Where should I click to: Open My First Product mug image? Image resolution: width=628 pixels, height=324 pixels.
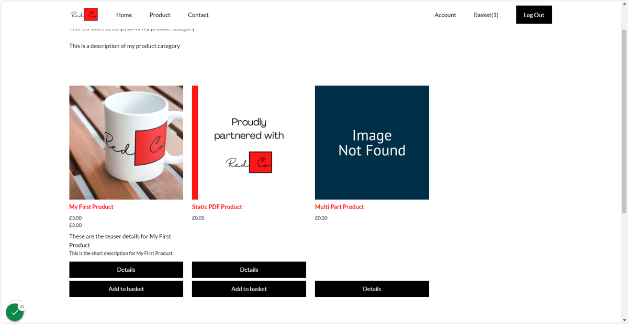tap(126, 143)
